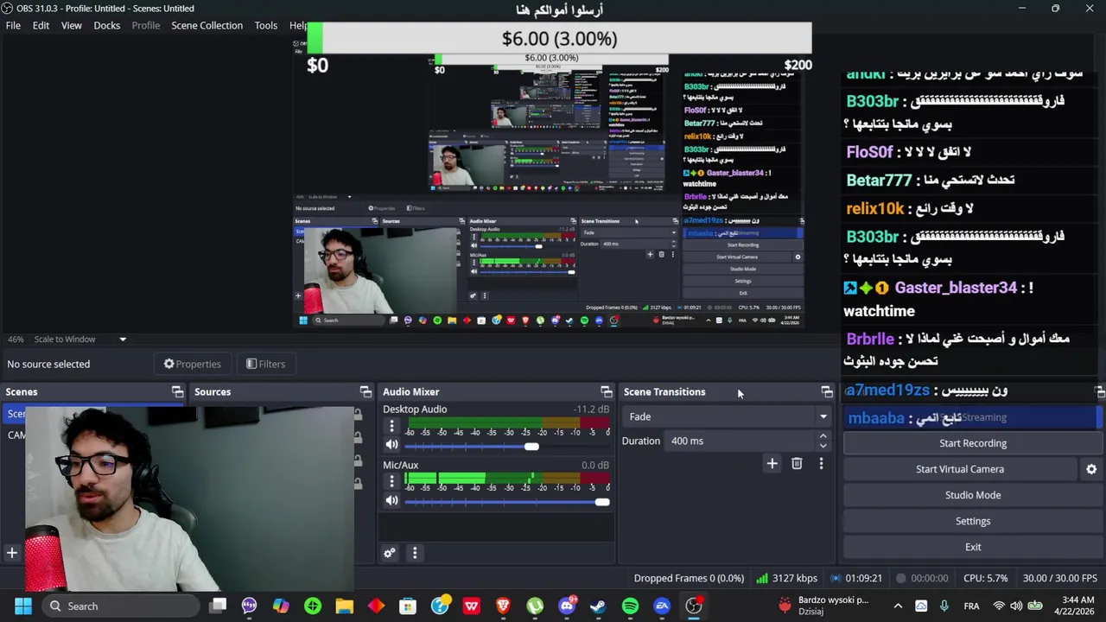The width and height of the screenshot is (1106, 622).
Task: Click CPU: 5.7% status entry
Action: [985, 578]
